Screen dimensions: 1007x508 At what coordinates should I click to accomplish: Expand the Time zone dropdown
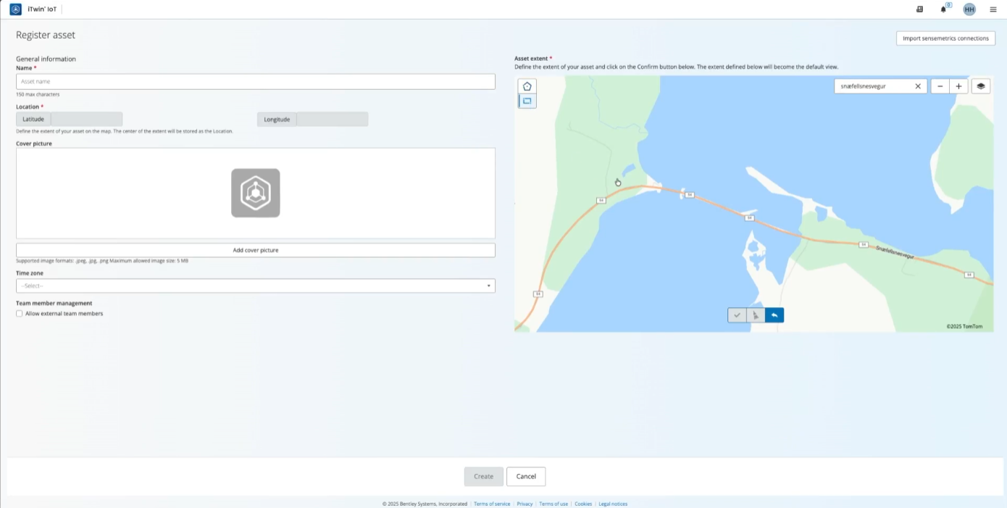pos(256,286)
